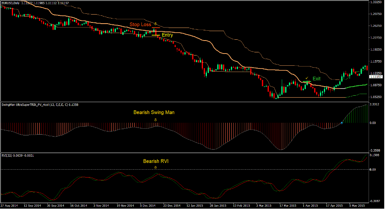385x209 pixels.
Task: Click the check mark icon above Exit
Action: pyautogui.click(x=307, y=78)
